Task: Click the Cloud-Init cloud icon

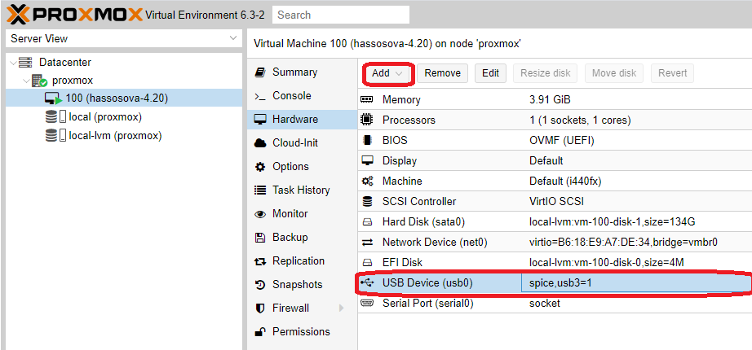Action: coord(260,143)
